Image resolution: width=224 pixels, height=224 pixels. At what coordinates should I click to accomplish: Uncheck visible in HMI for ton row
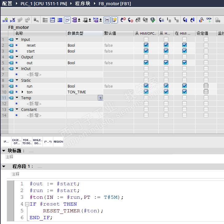(x=184, y=92)
